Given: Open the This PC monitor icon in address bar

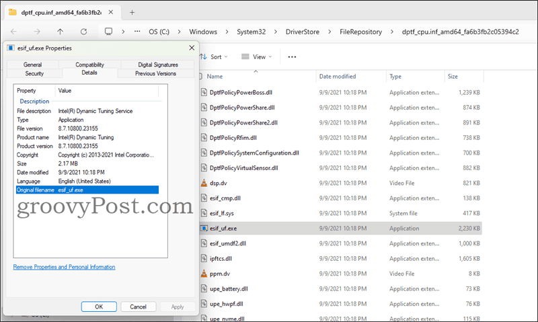Looking at the screenshot, I should (108, 32).
